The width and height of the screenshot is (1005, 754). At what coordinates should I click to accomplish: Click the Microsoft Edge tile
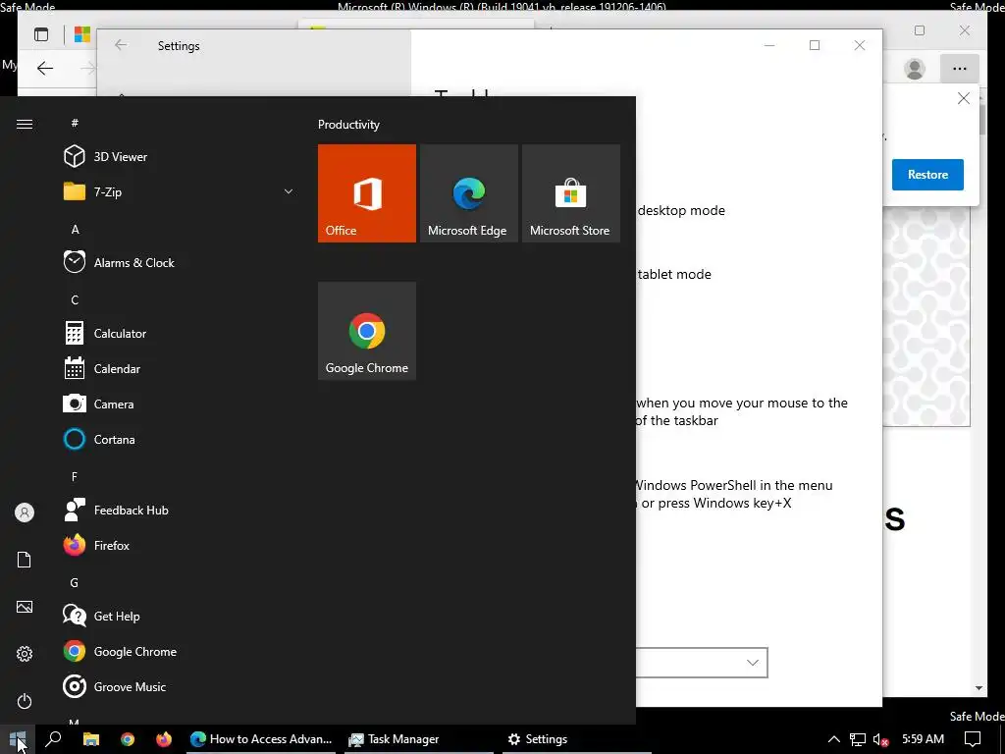(x=468, y=193)
